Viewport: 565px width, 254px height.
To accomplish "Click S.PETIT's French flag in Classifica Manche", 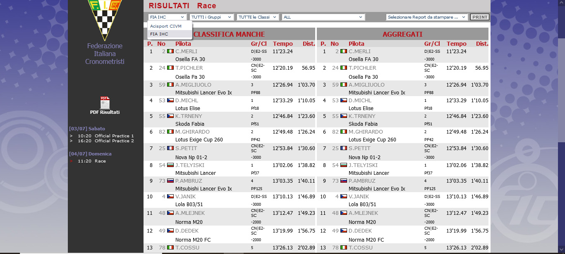I will point(170,148).
